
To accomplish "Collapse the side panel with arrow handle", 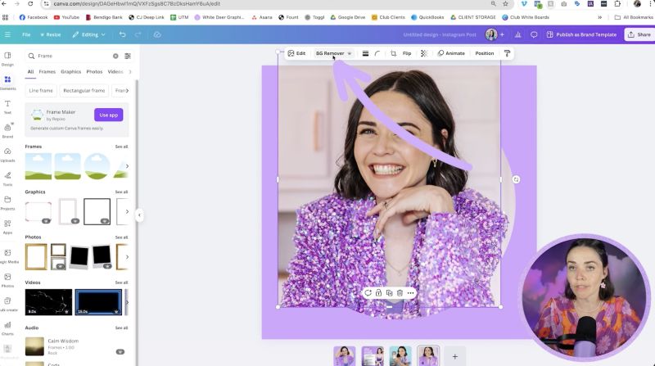I will (139, 215).
